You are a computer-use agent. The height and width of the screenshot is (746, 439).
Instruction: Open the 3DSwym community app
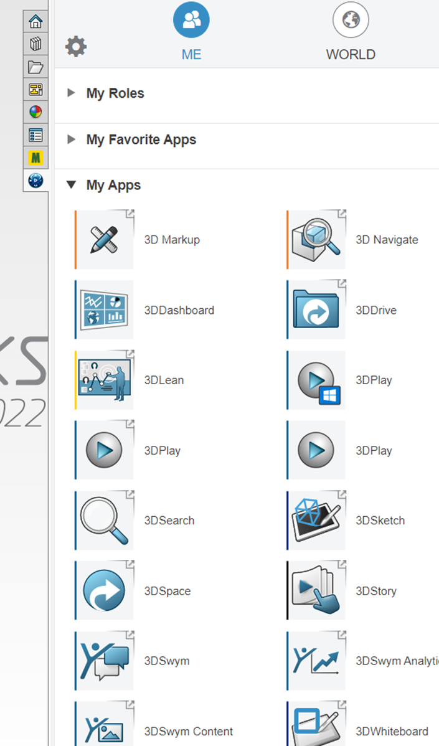105,661
